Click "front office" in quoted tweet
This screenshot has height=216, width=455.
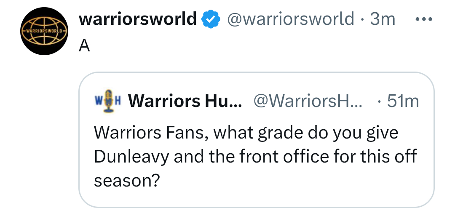coord(284,157)
